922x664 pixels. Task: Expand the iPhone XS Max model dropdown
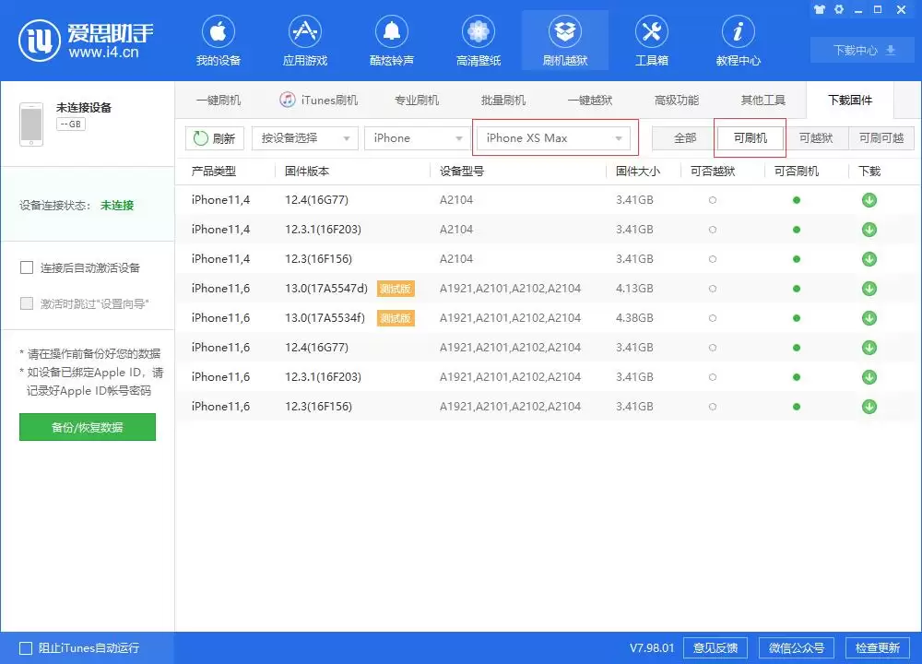[x=553, y=138]
